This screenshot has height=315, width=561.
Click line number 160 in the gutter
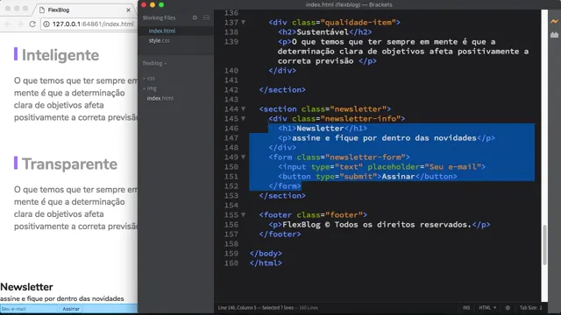[x=231, y=263]
